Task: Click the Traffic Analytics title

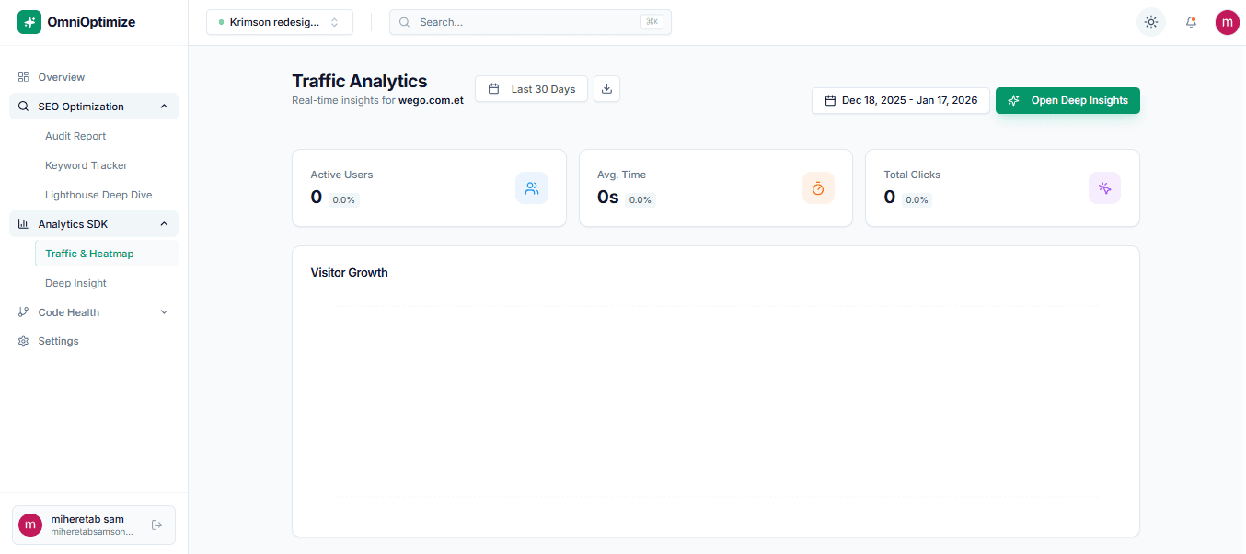Action: pos(360,82)
